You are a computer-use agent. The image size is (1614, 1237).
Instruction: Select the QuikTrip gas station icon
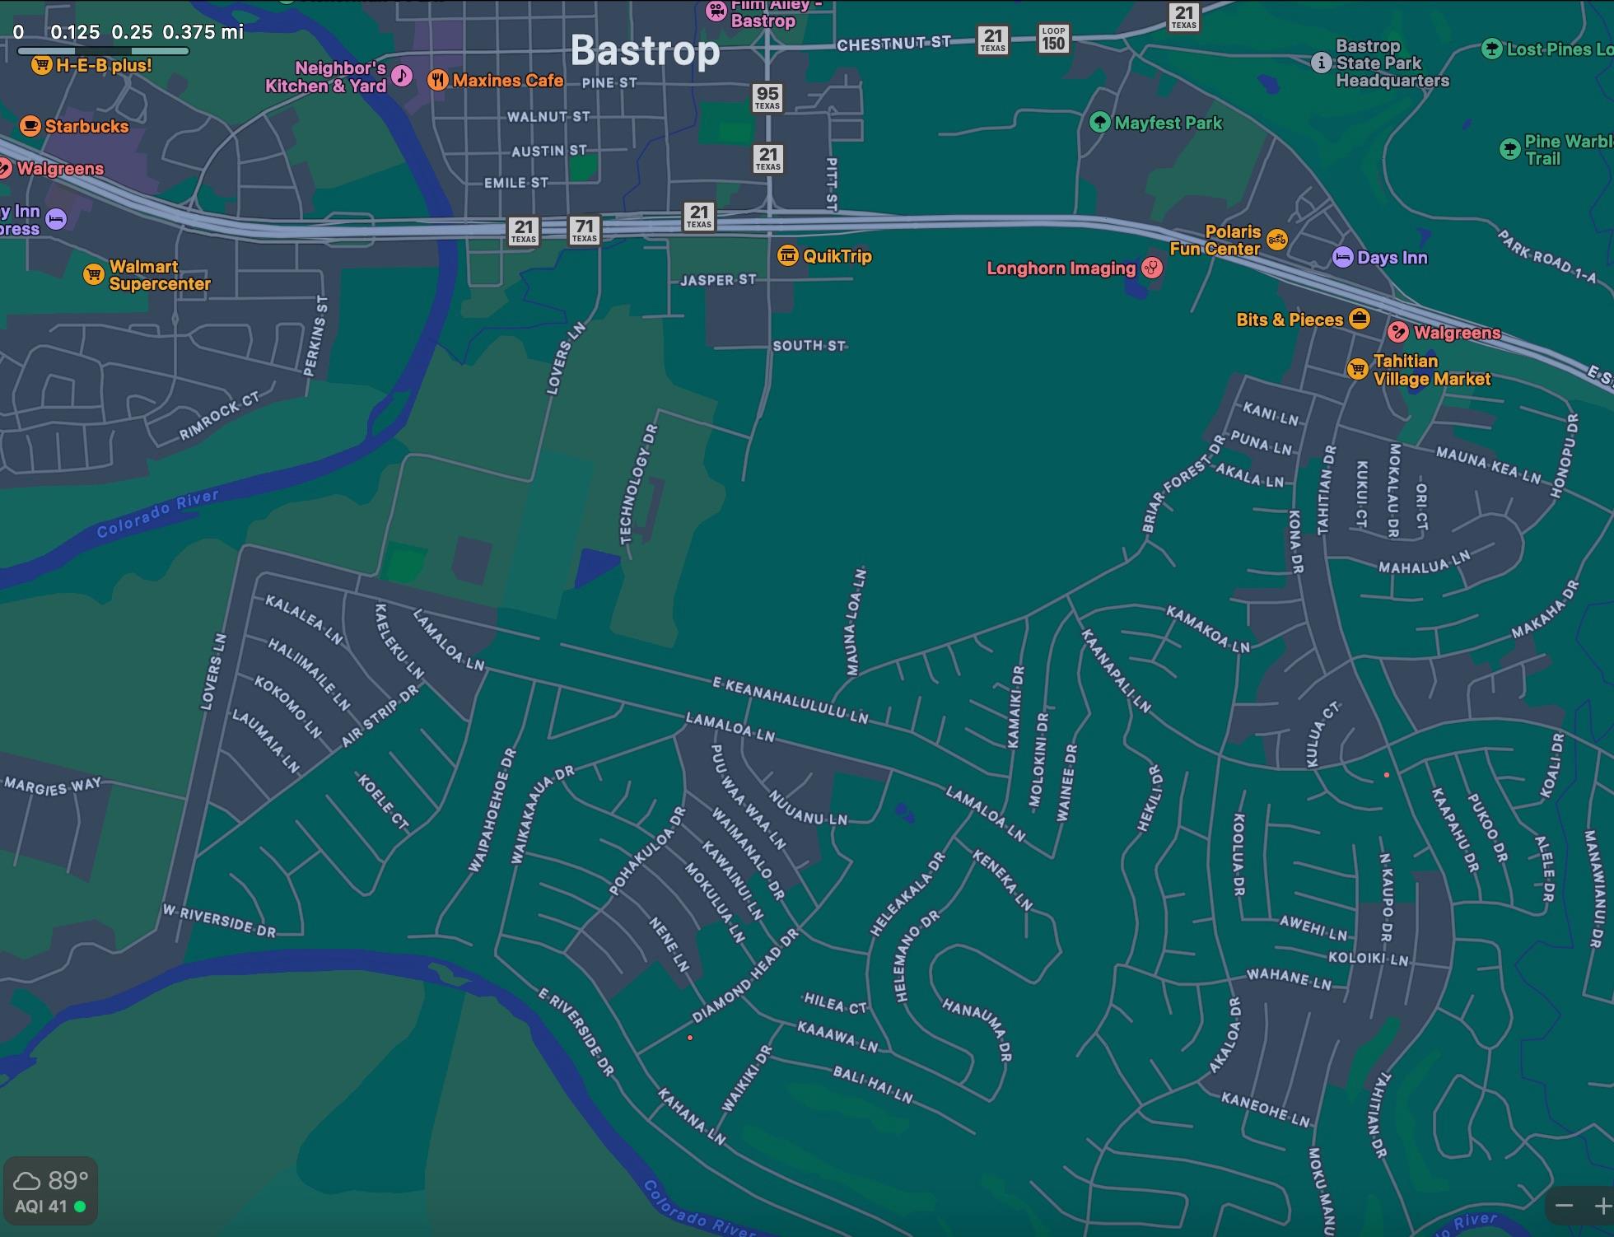tap(787, 255)
